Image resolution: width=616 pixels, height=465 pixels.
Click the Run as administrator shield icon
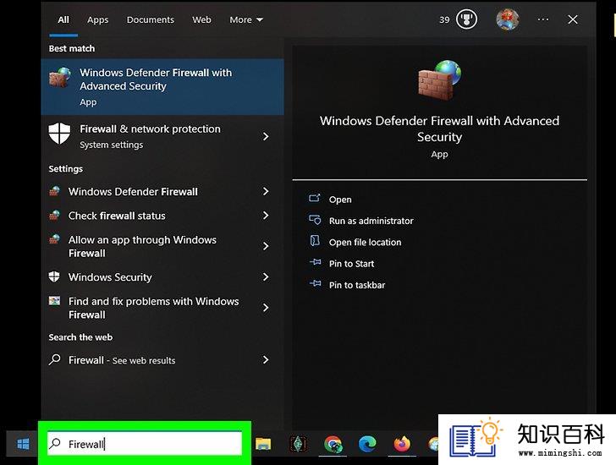[x=315, y=219]
